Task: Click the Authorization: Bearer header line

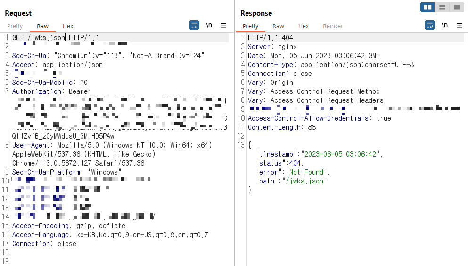Action: coord(51,91)
